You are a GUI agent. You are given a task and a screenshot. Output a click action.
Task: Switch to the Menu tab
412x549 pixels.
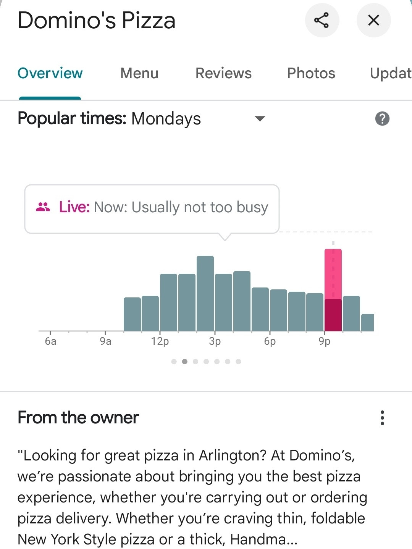click(x=139, y=73)
